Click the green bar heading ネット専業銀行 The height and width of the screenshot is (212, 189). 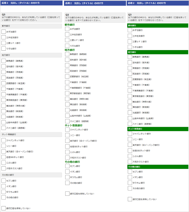tap(158, 129)
